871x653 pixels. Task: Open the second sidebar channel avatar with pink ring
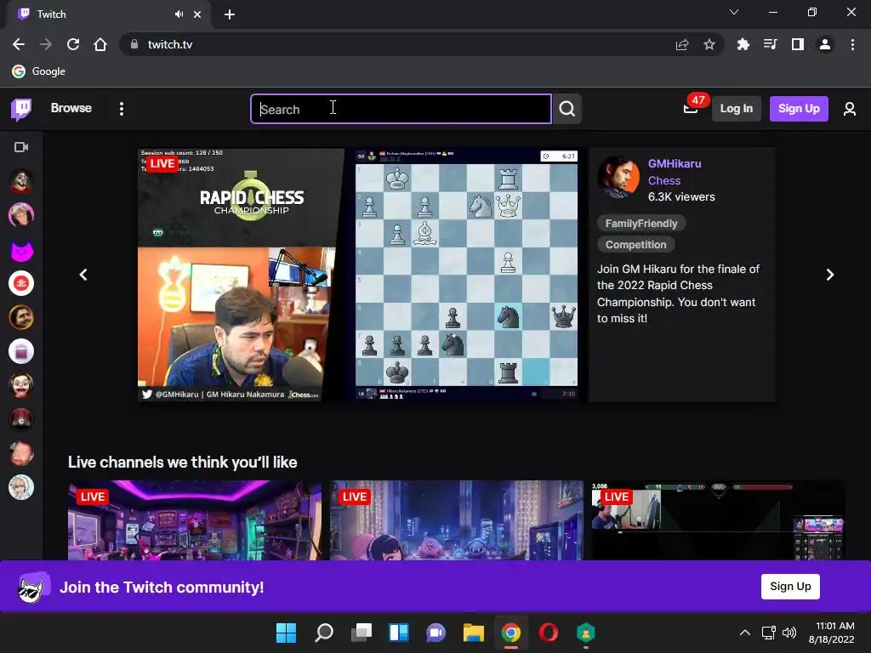[x=21, y=215]
